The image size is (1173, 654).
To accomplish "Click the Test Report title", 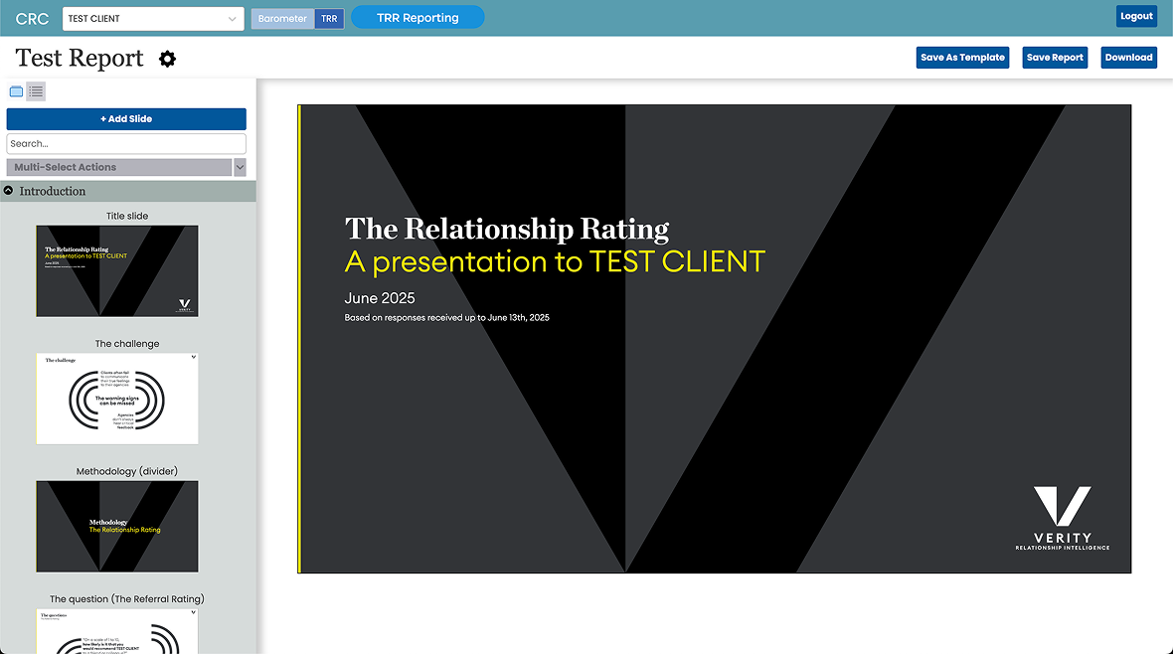I will [80, 59].
